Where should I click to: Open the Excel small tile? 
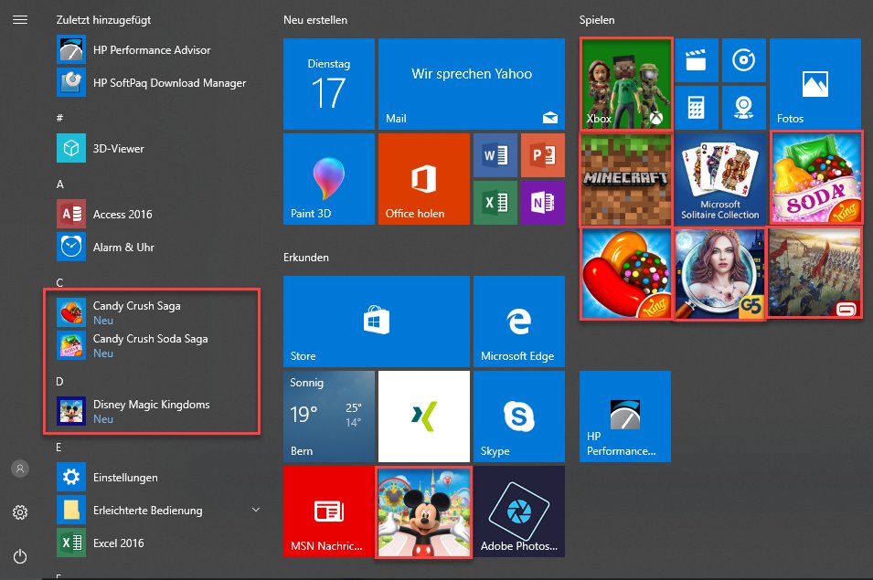495,203
